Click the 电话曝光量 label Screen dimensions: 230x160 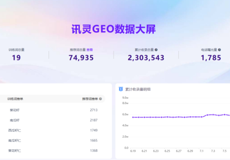click(209, 50)
